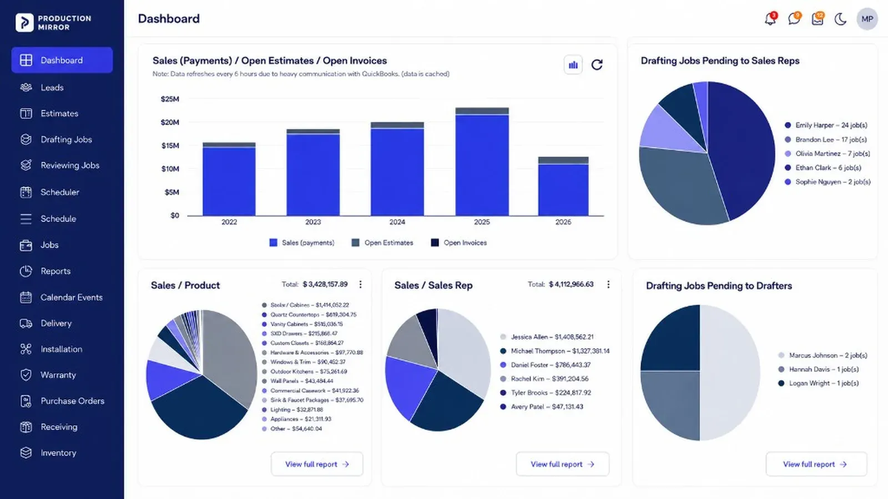This screenshot has height=499, width=888.
Task: Click the Warranty shield icon
Action: point(26,375)
